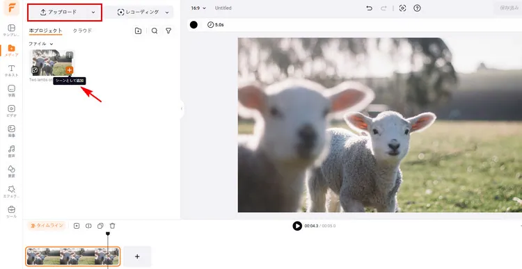This screenshot has height=269, width=522.
Task: Change the 5.0s scene duration
Action: tap(215, 24)
